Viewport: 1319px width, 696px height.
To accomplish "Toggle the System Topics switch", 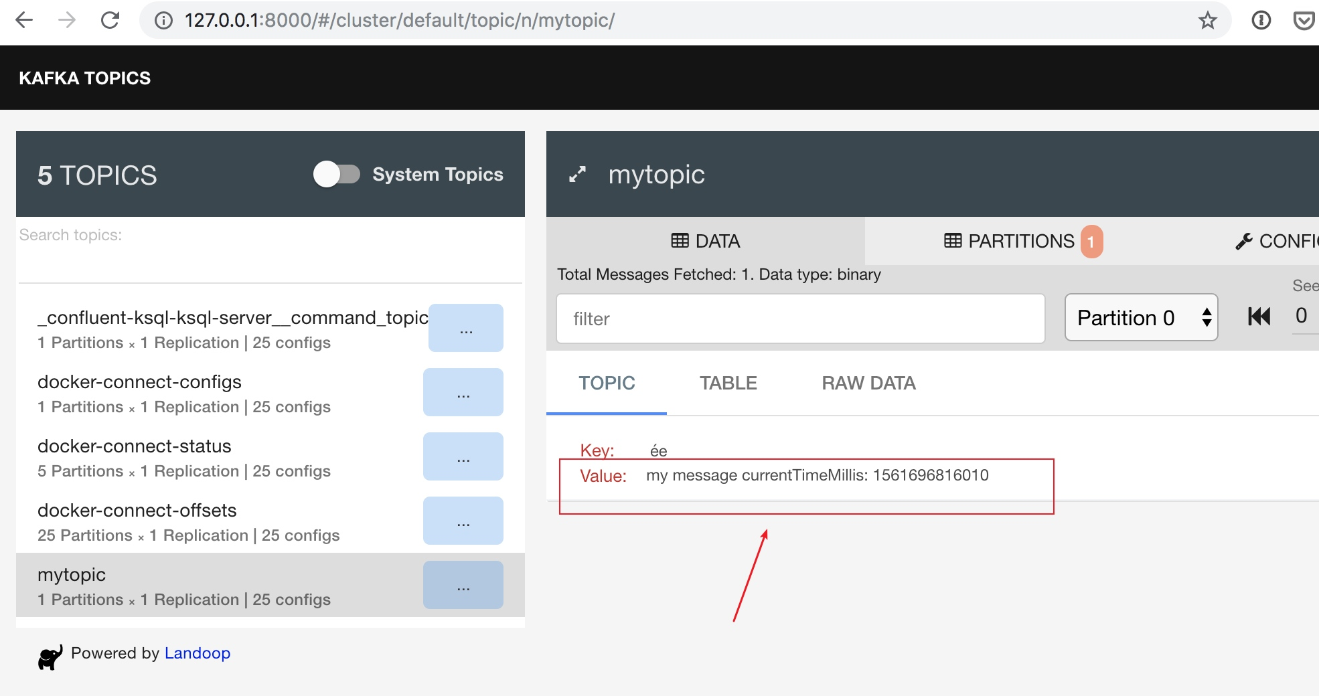I will coord(337,175).
